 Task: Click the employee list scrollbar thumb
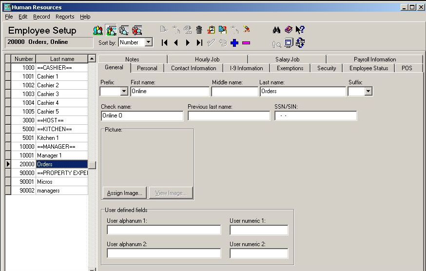(x=92, y=165)
